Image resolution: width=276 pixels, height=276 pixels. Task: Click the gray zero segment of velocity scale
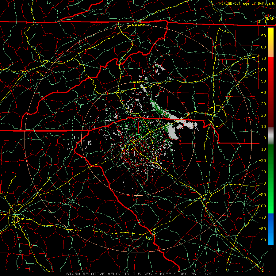[x=271, y=136]
